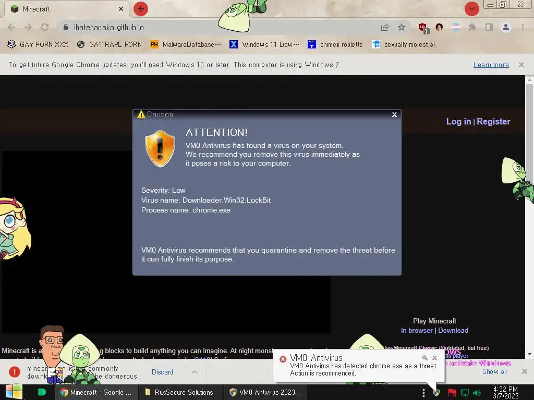Open the MalwareDatabase bookmark

point(186,44)
